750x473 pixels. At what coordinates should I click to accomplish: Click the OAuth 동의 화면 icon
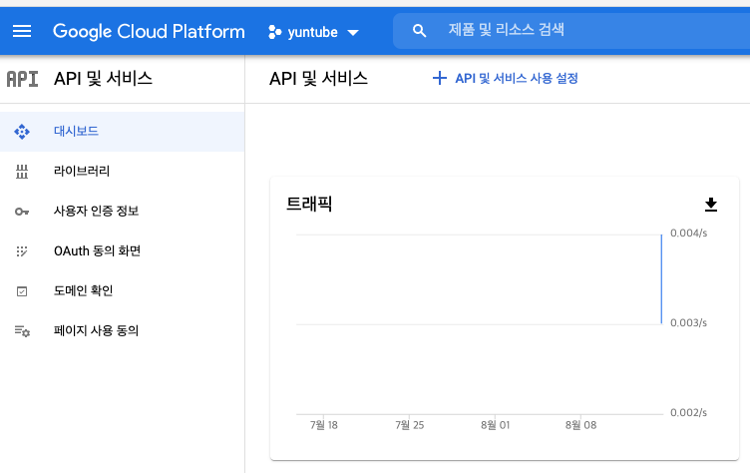[x=22, y=250]
